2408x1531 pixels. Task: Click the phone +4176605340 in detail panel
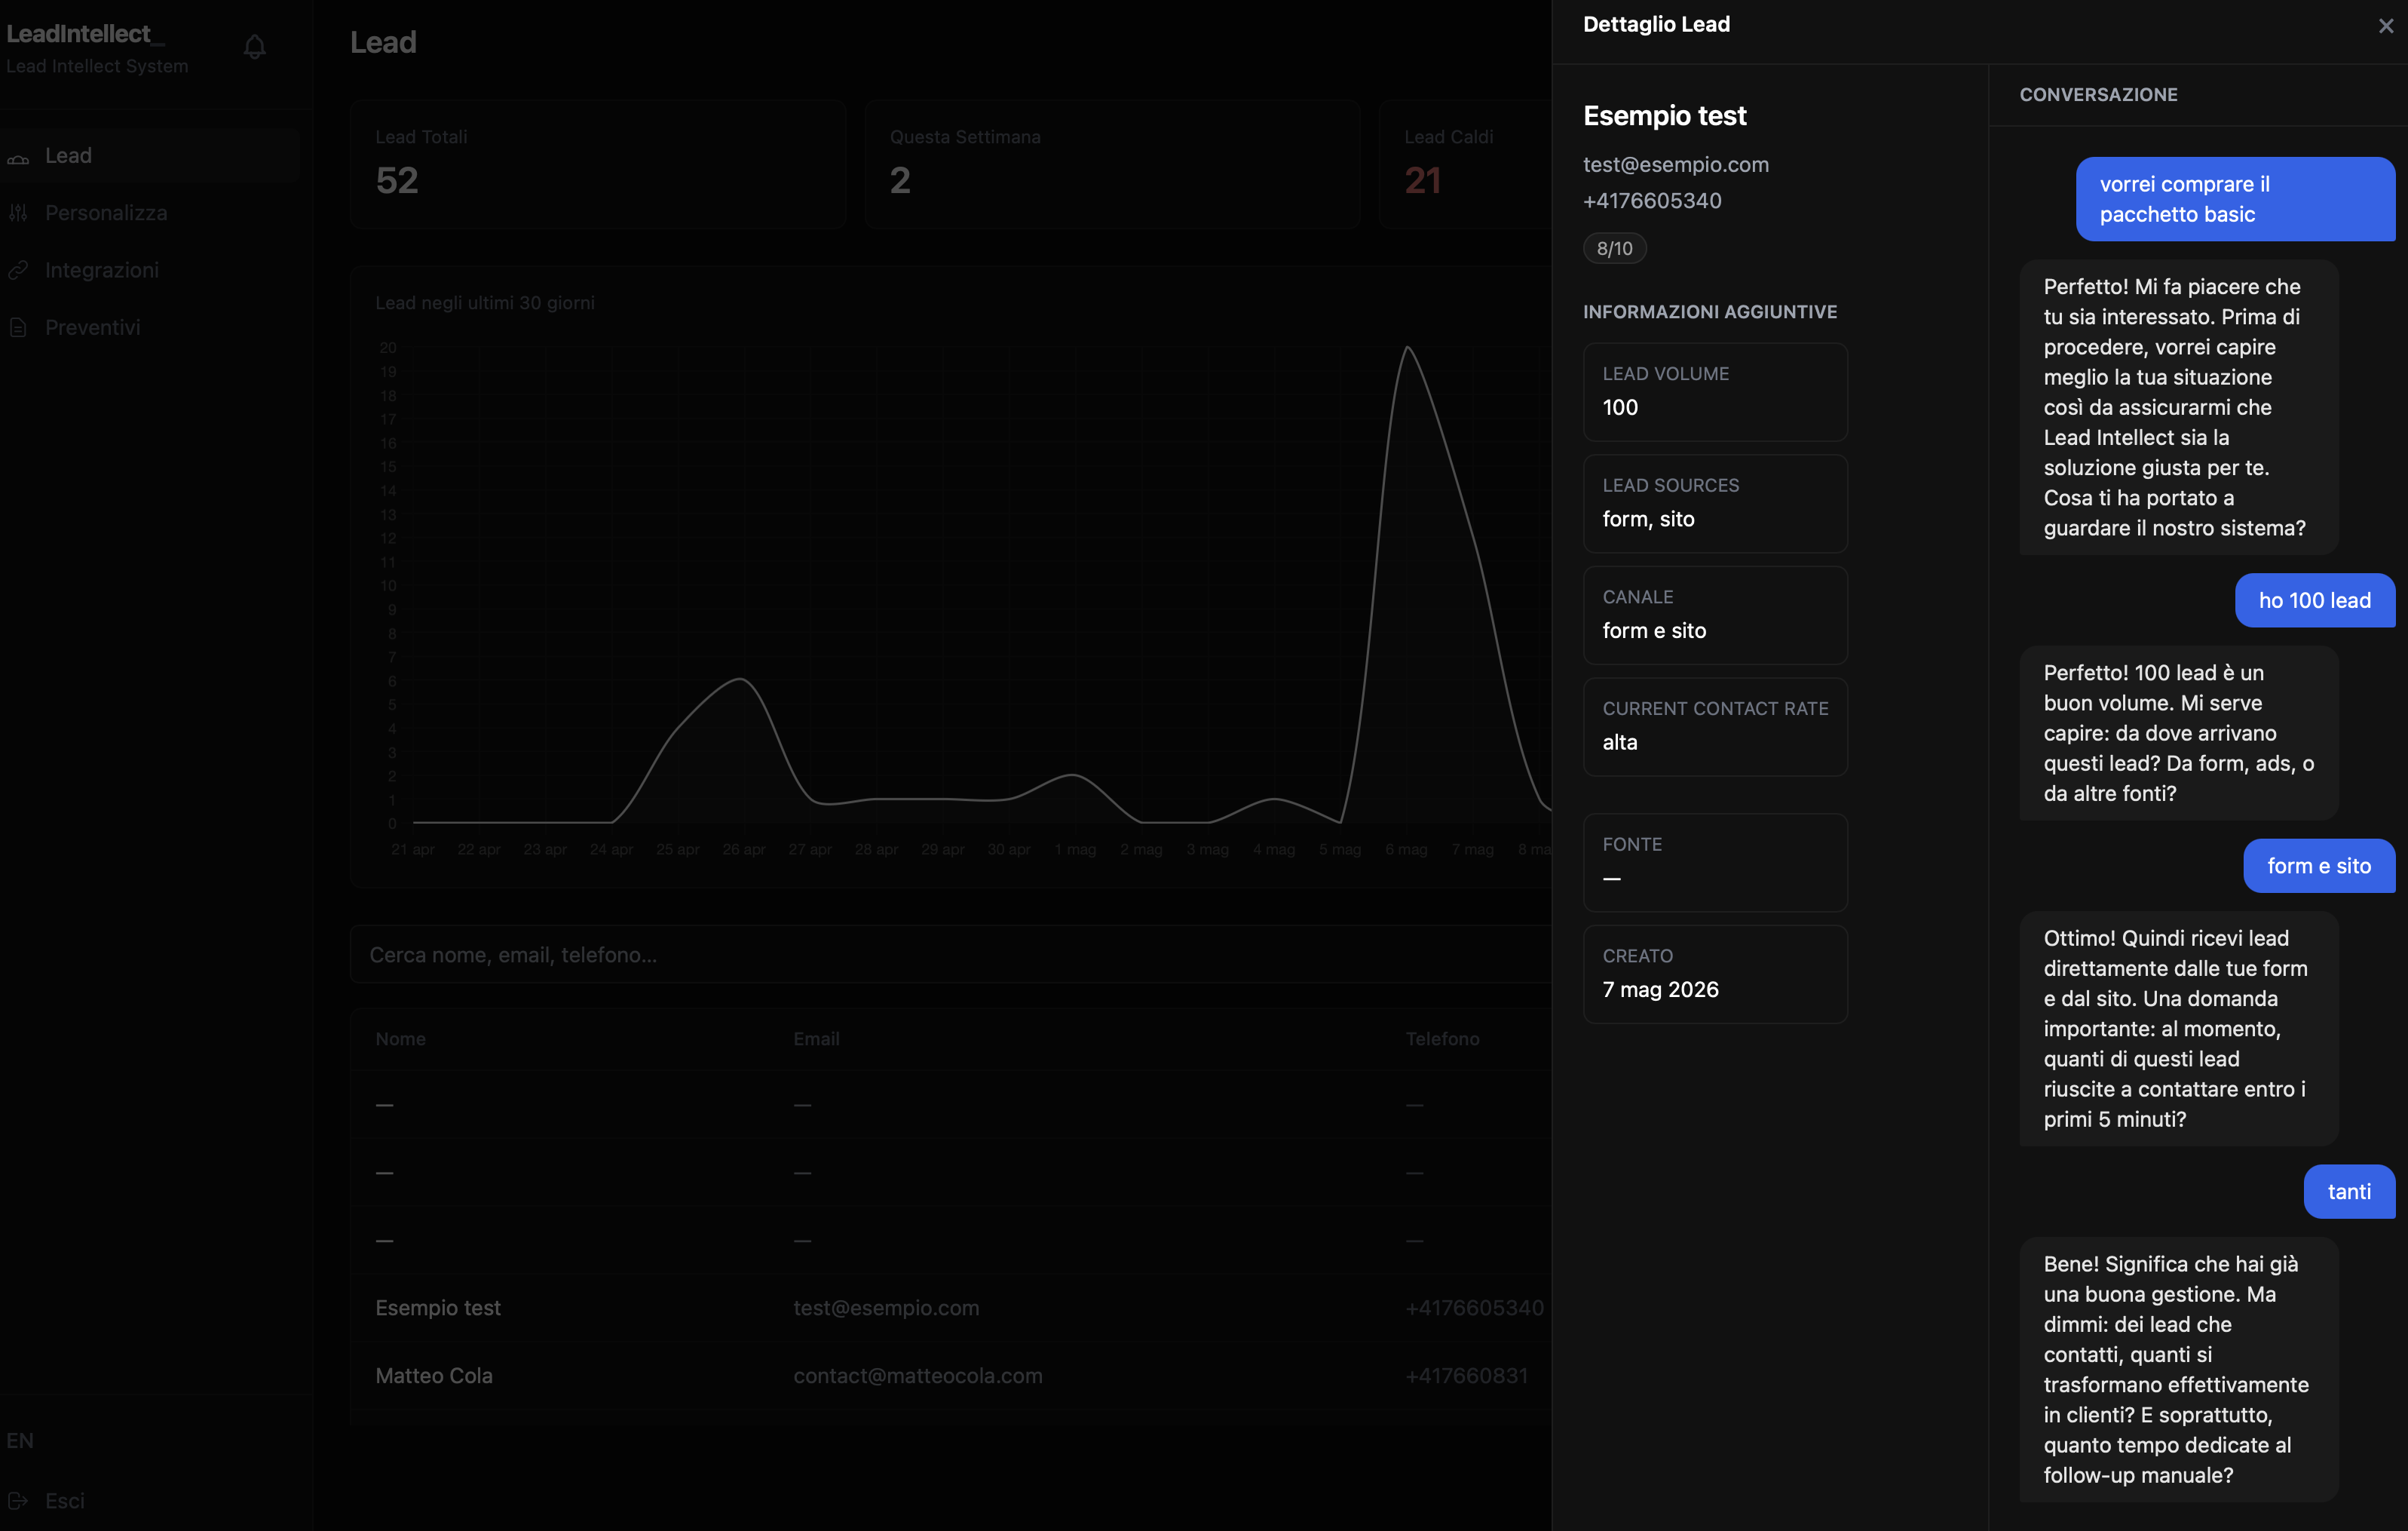tap(1652, 200)
